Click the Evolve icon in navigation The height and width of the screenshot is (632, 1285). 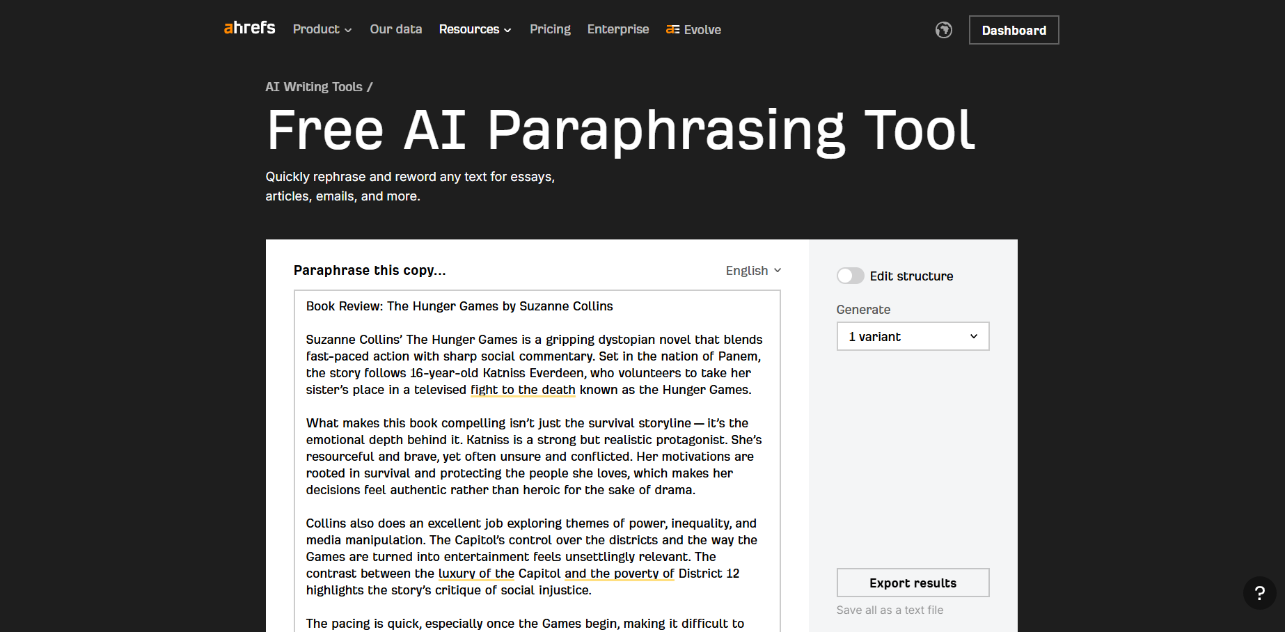[x=672, y=29]
